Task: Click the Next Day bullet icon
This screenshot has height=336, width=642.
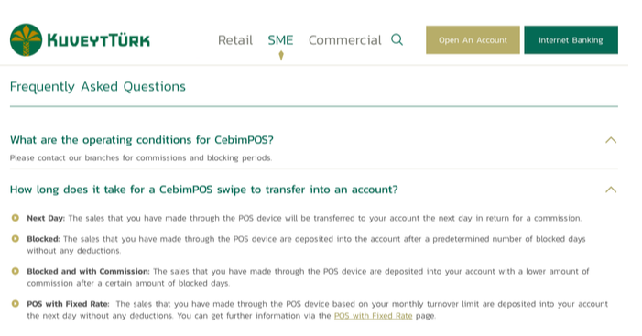Action: [16, 218]
